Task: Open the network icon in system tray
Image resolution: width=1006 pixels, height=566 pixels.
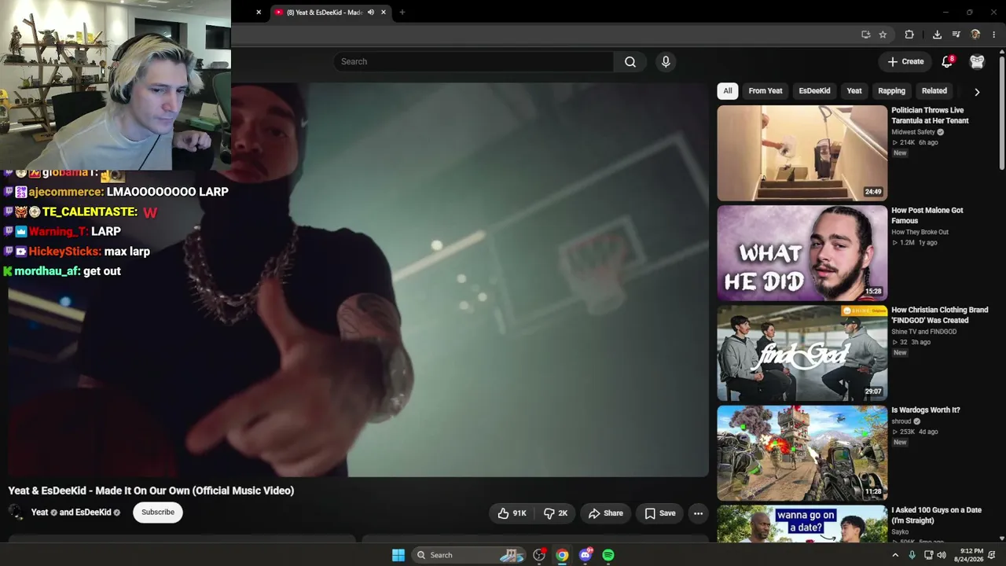Action: click(x=928, y=555)
